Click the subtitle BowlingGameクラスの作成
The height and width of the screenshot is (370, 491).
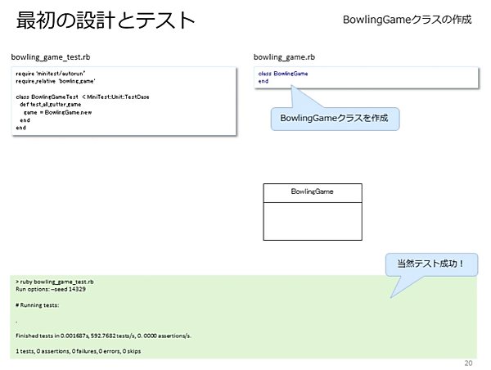[x=407, y=20]
